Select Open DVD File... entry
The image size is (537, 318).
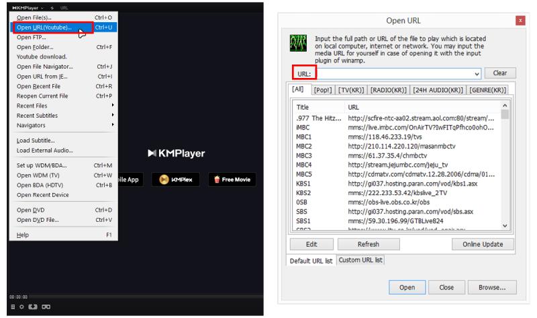tap(64, 220)
